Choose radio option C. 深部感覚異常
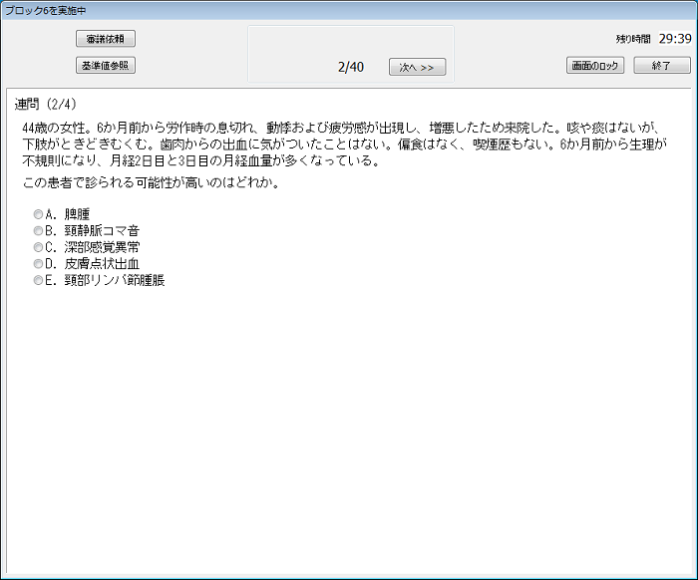 pyautogui.click(x=38, y=247)
